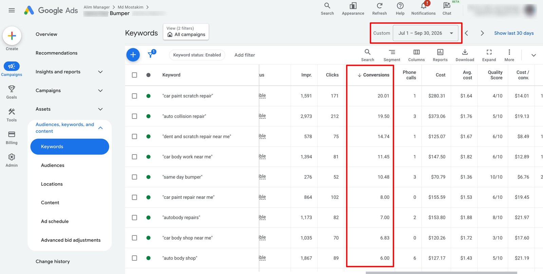Click the blue add keyword plus button
543x274 pixels.
tap(133, 55)
